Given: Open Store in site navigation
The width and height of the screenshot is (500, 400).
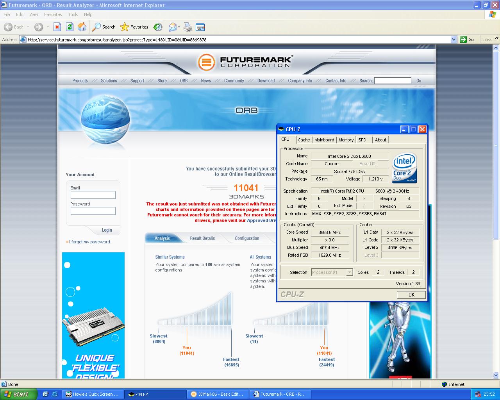Looking at the screenshot, I should click(162, 80).
